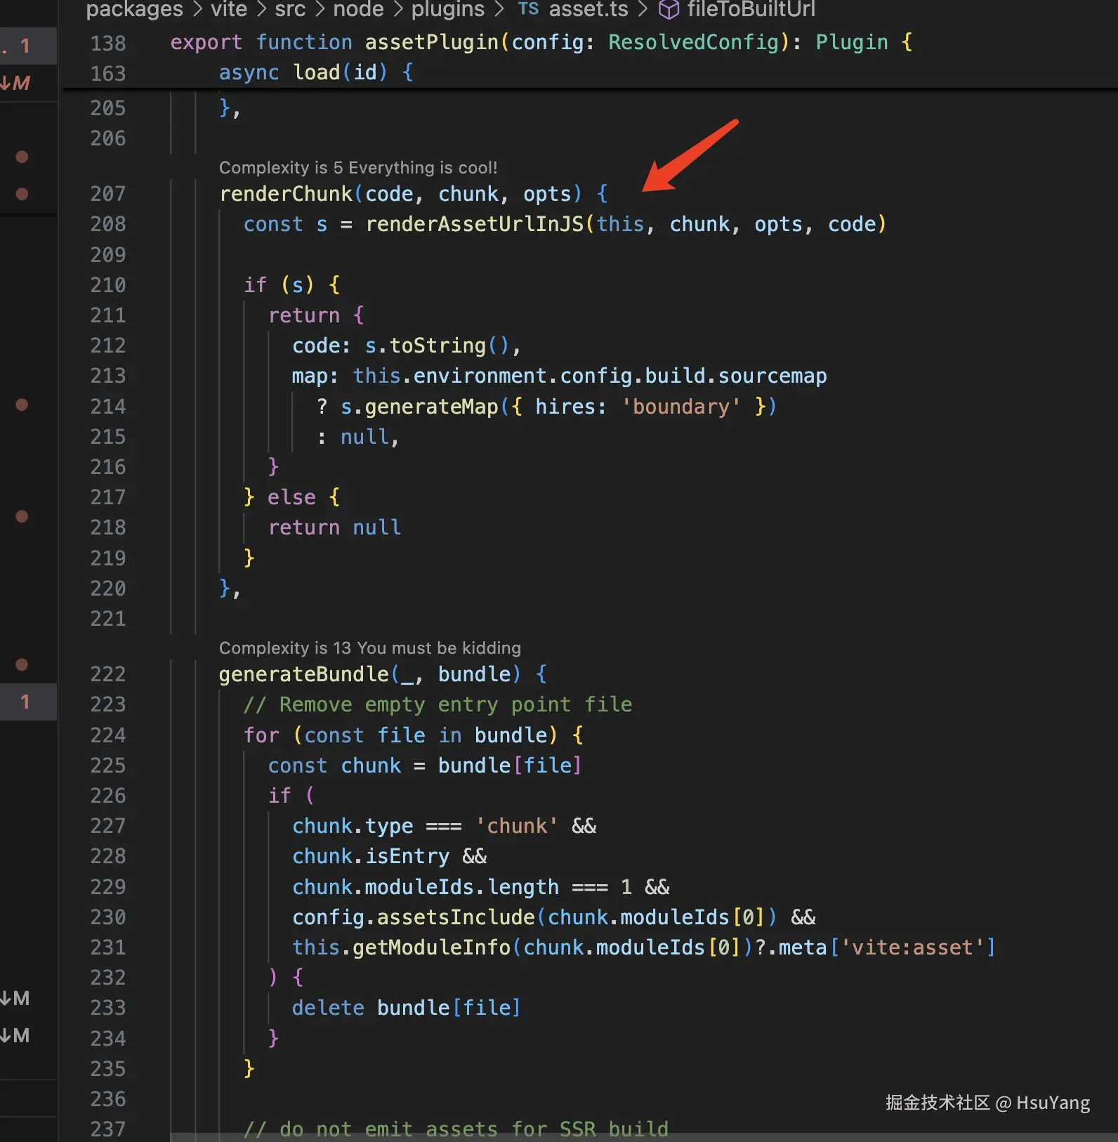Select line number 214 in the gutter
Screen dimensions: 1118x1142
point(108,407)
